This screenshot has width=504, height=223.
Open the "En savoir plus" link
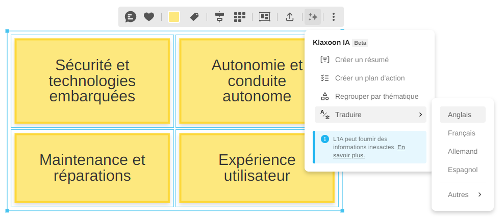[349, 155]
